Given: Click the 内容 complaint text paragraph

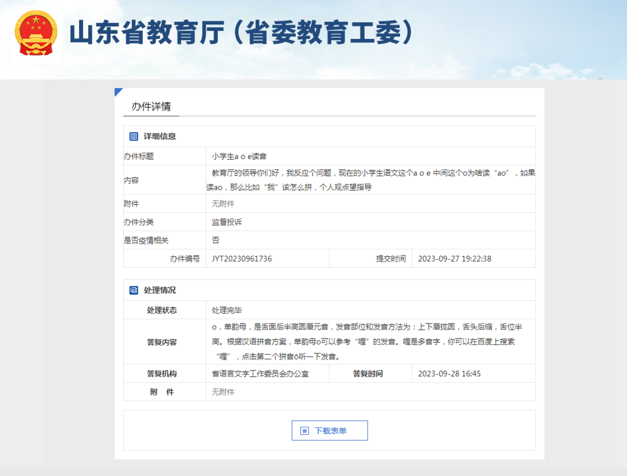Looking at the screenshot, I should pos(372,180).
